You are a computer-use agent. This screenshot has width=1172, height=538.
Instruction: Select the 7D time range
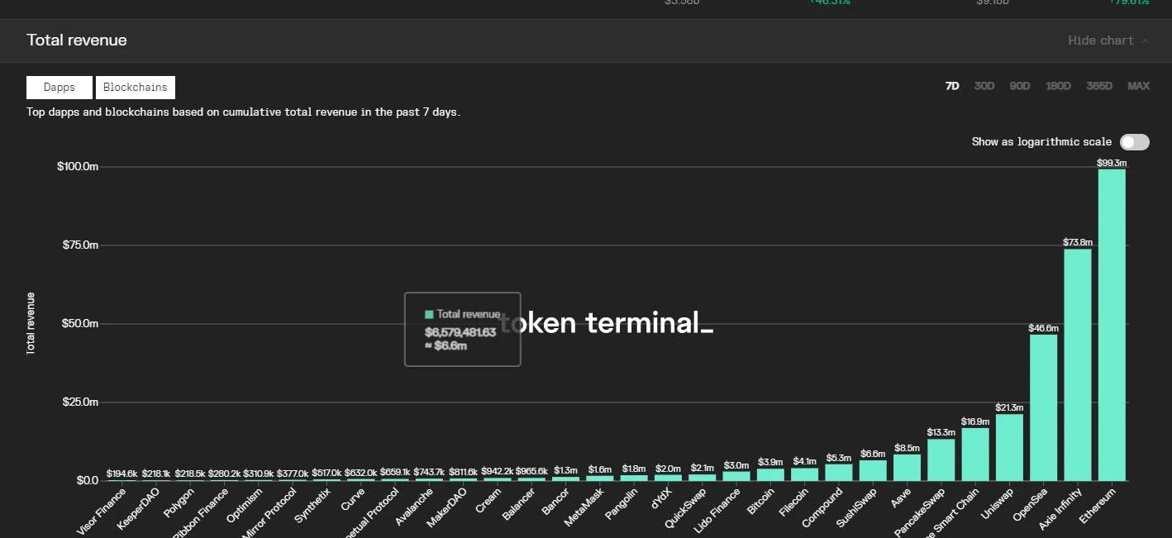coord(952,87)
